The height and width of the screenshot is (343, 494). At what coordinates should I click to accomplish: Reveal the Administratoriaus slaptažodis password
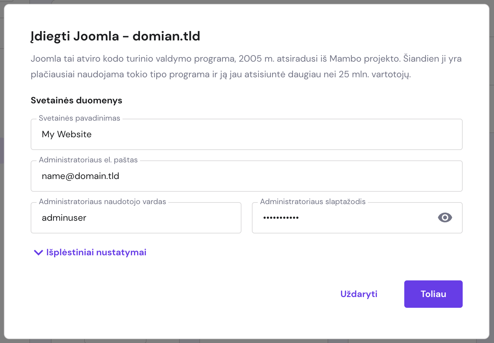(x=445, y=217)
